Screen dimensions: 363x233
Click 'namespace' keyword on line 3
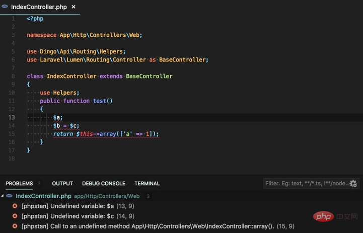click(x=42, y=35)
